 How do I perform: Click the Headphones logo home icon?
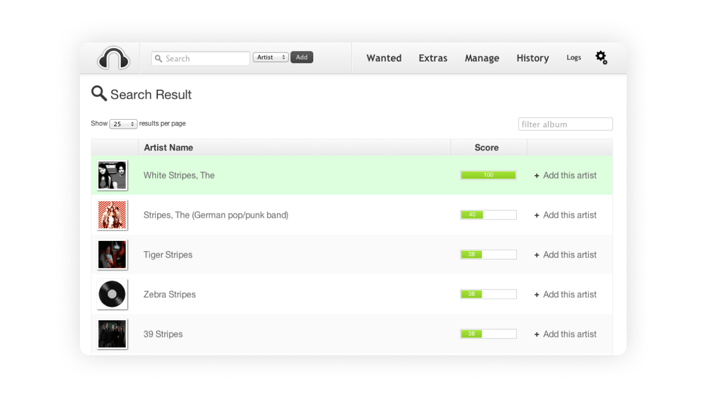(x=114, y=58)
